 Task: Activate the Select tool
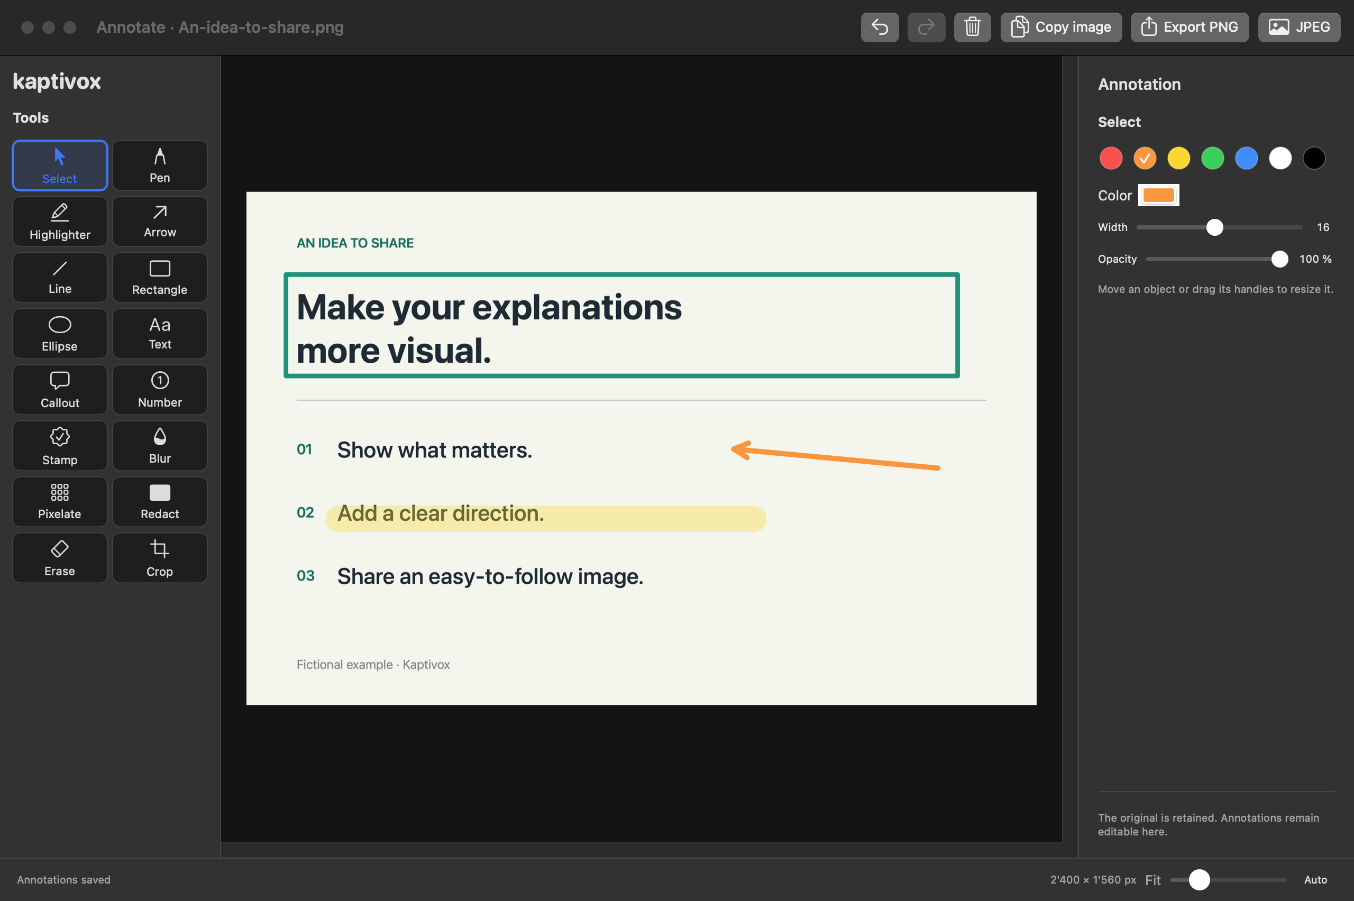pyautogui.click(x=60, y=165)
